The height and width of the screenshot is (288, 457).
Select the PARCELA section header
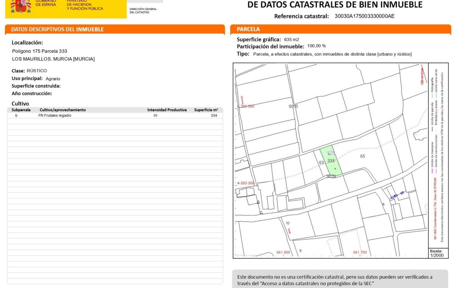[x=248, y=29]
